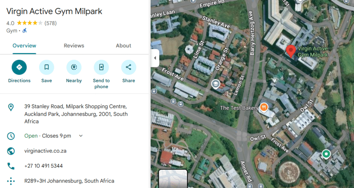Image resolution: width=354 pixels, height=188 pixels.
Task: Click the plus code R289+3H Johannesburg
Action: coord(69,181)
